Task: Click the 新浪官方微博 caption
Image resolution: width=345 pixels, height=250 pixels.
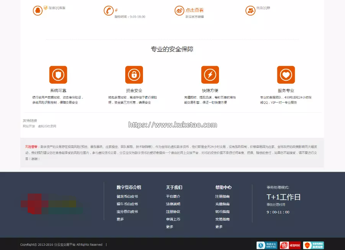Action: coord(194,17)
